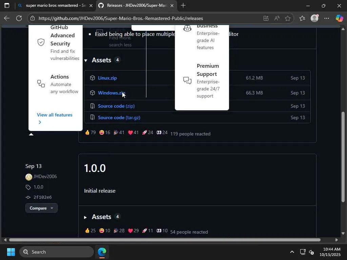Switch to the super mario bros remastered search tab
The width and height of the screenshot is (347, 260).
tap(55, 5)
